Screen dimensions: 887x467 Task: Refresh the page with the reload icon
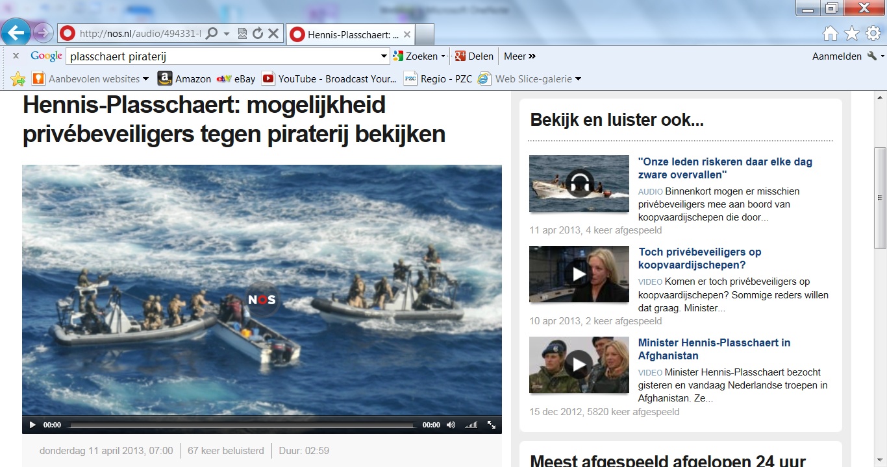258,34
